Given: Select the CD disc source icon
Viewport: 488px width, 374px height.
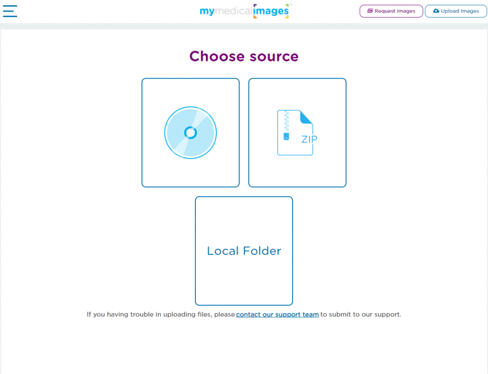Looking at the screenshot, I should tap(191, 132).
